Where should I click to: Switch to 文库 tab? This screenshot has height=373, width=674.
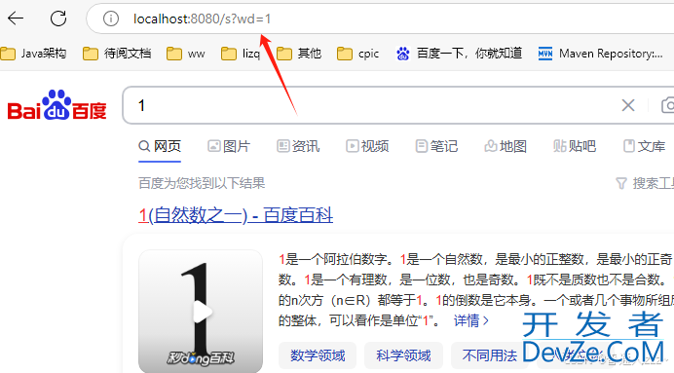point(644,146)
